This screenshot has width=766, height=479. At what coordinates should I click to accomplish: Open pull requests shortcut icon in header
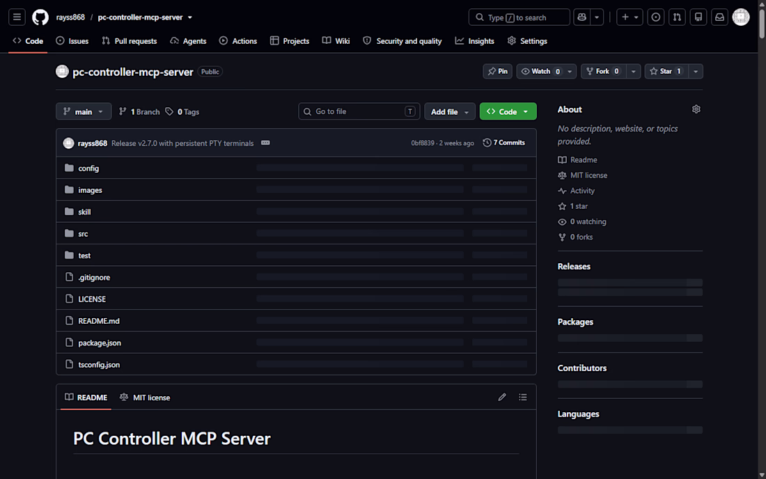(677, 17)
